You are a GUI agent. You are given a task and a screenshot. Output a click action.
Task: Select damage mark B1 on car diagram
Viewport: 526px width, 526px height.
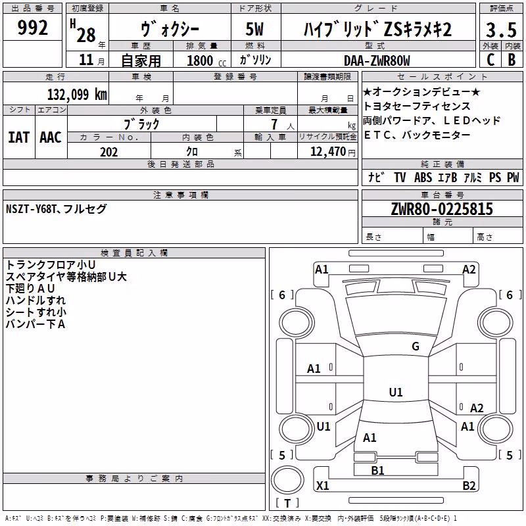[377, 470]
